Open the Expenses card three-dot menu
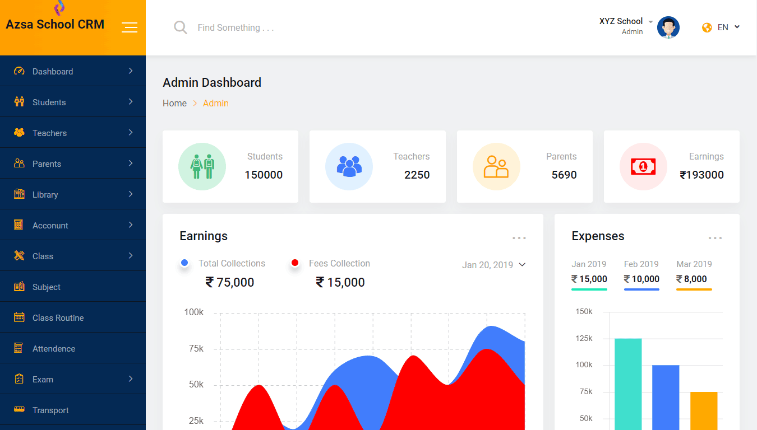Image resolution: width=757 pixels, height=430 pixels. coord(715,238)
